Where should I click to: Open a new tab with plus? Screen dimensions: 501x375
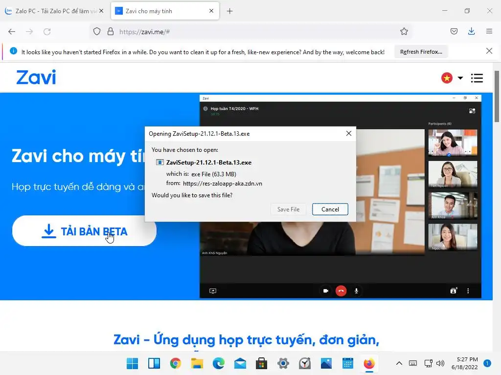click(230, 11)
